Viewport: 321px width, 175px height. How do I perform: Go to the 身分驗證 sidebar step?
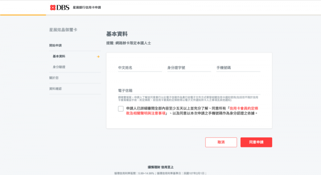(59, 67)
